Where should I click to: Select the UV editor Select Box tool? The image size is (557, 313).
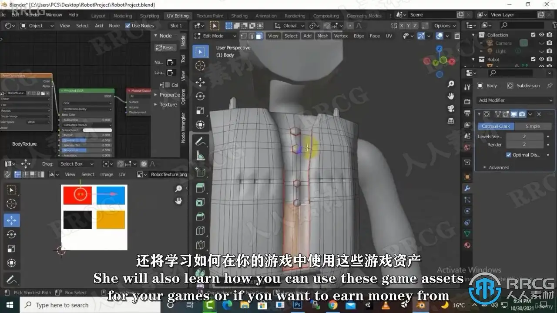click(x=12, y=190)
